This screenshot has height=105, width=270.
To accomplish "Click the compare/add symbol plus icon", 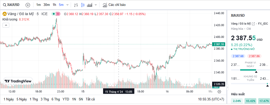I will (28, 5).
